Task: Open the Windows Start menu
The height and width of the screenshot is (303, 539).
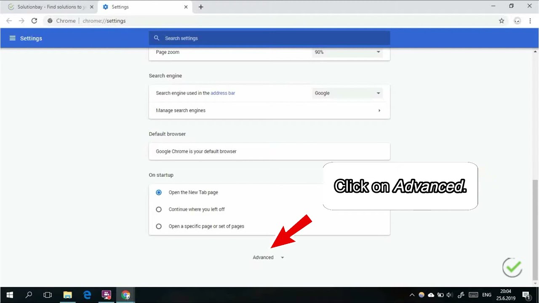Action: coord(10,295)
